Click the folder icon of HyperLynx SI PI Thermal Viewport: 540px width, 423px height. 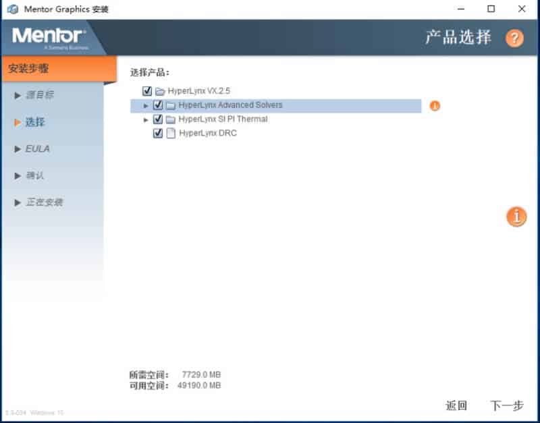[x=171, y=119]
